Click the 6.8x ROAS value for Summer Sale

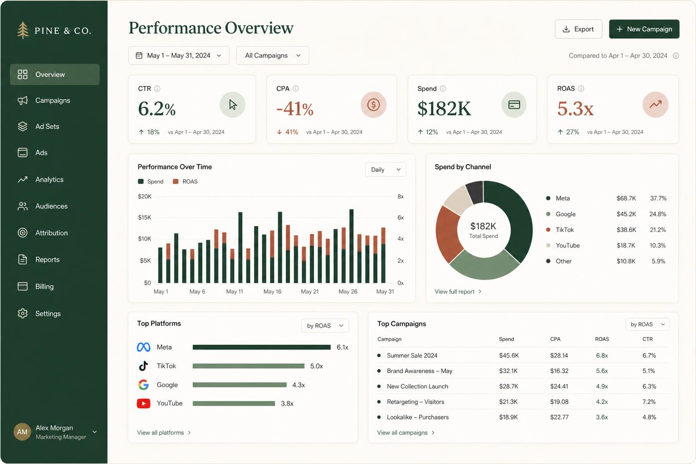[x=602, y=356]
